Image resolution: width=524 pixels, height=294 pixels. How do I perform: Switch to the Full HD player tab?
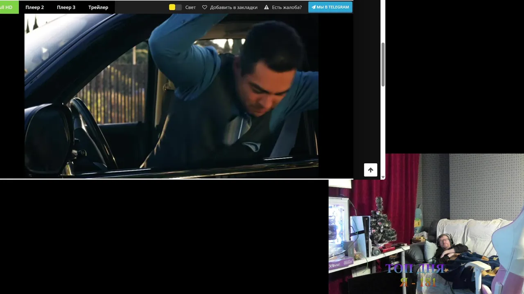click(9, 7)
